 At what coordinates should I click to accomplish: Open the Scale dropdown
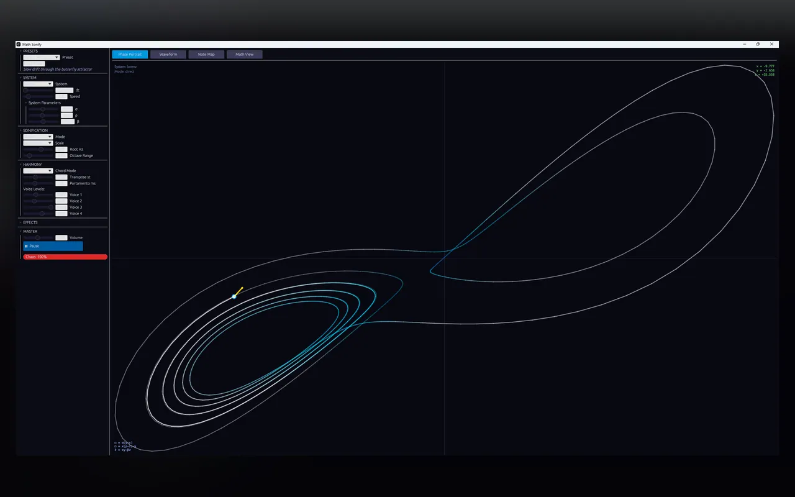(x=38, y=143)
